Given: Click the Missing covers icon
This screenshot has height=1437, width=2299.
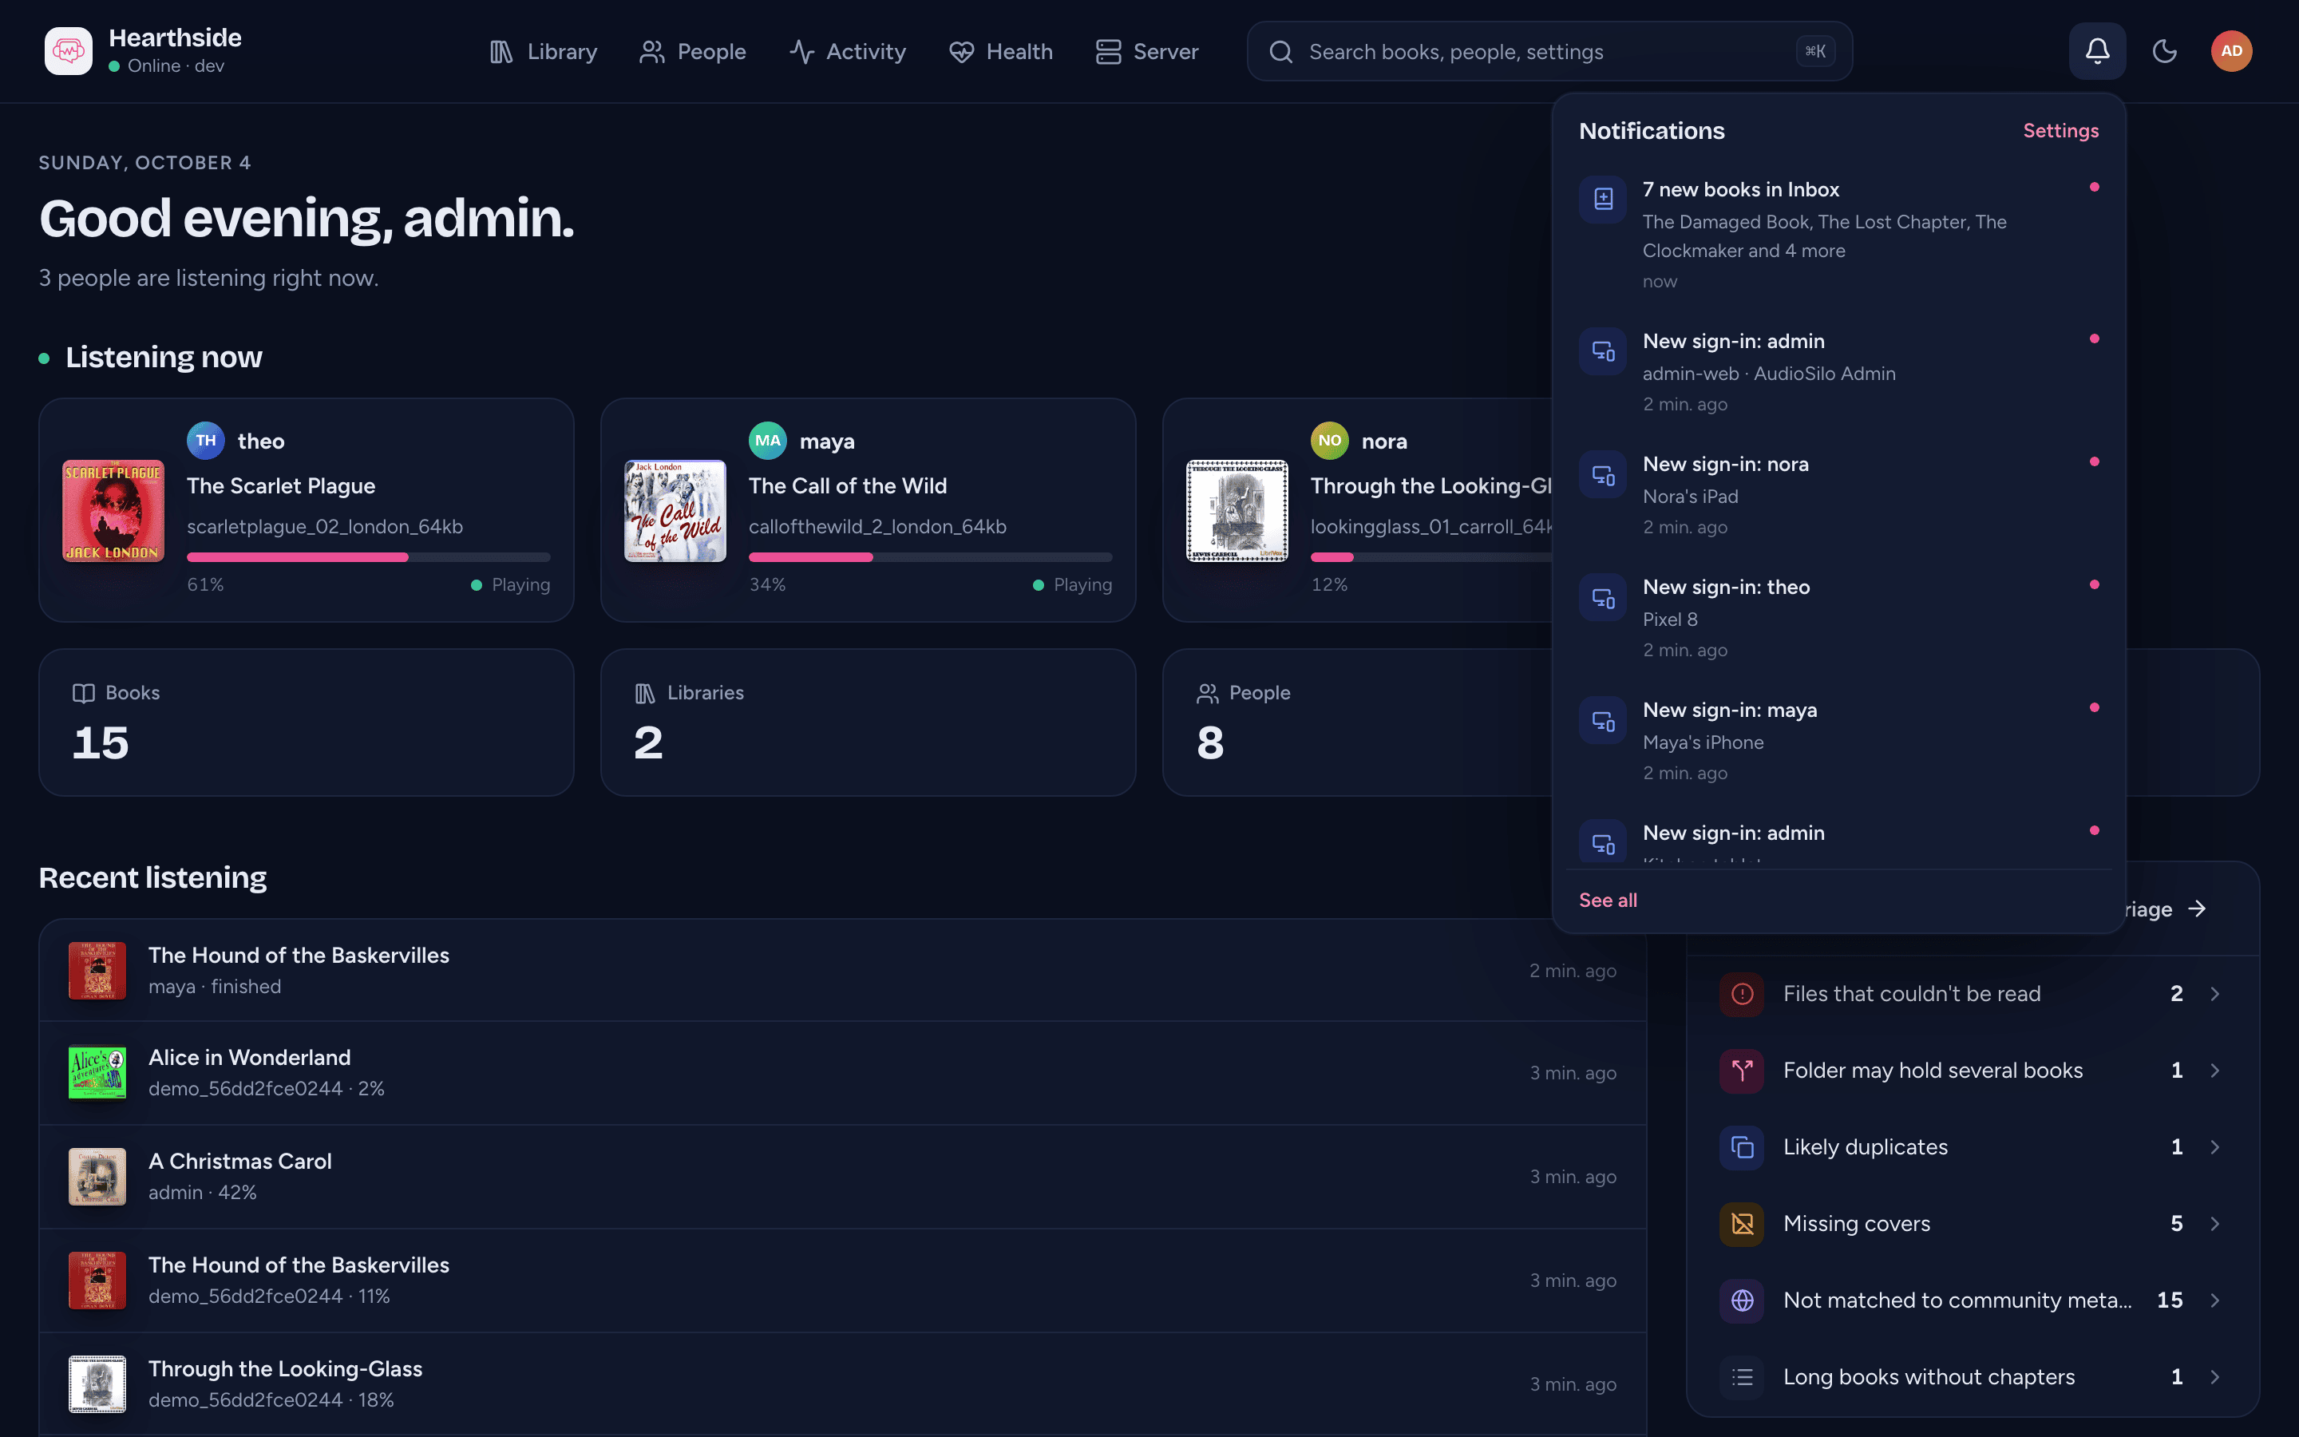Looking at the screenshot, I should point(1741,1223).
